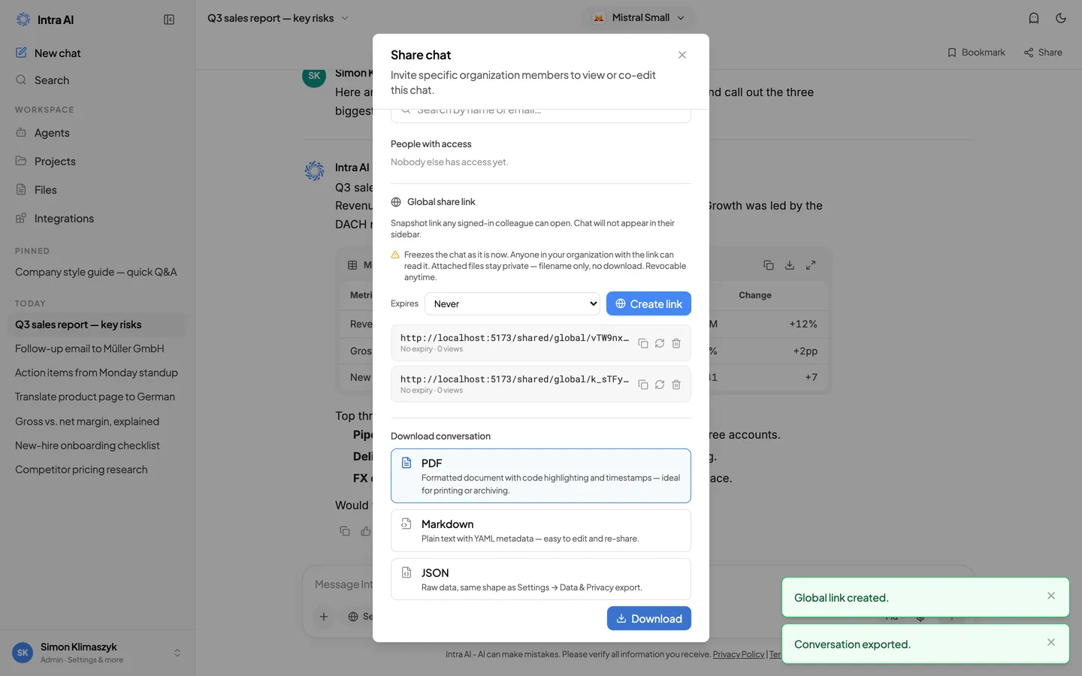Click the Change column header
The image size is (1082, 676).
(755, 295)
